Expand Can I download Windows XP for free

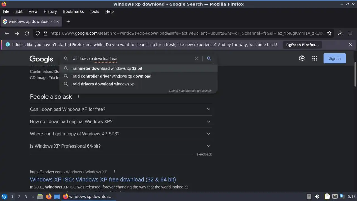[x=121, y=109]
